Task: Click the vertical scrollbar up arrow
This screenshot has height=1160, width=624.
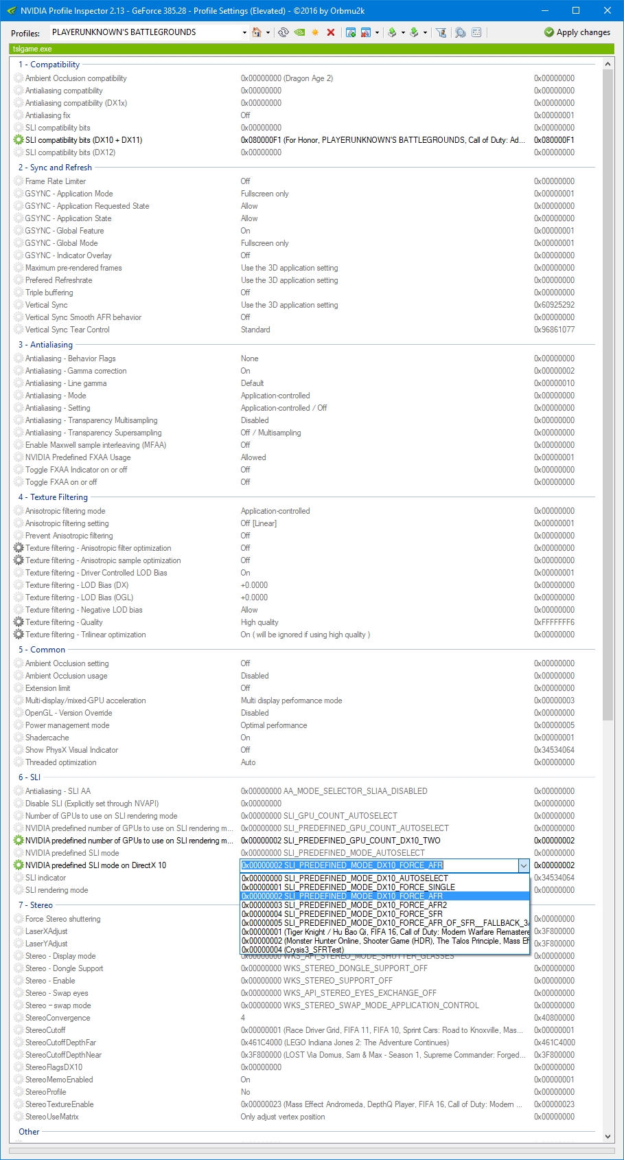Action: (608, 64)
